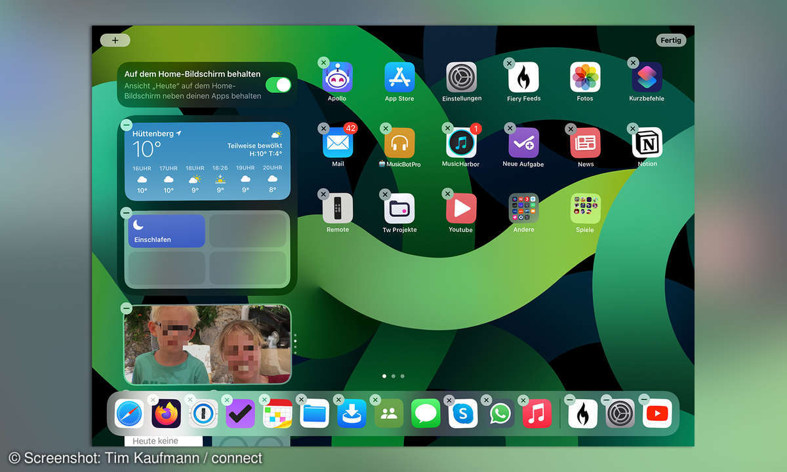Delete Youtube via its X badge
Image resolution: width=787 pixels, height=472 pixels.
tap(447, 194)
